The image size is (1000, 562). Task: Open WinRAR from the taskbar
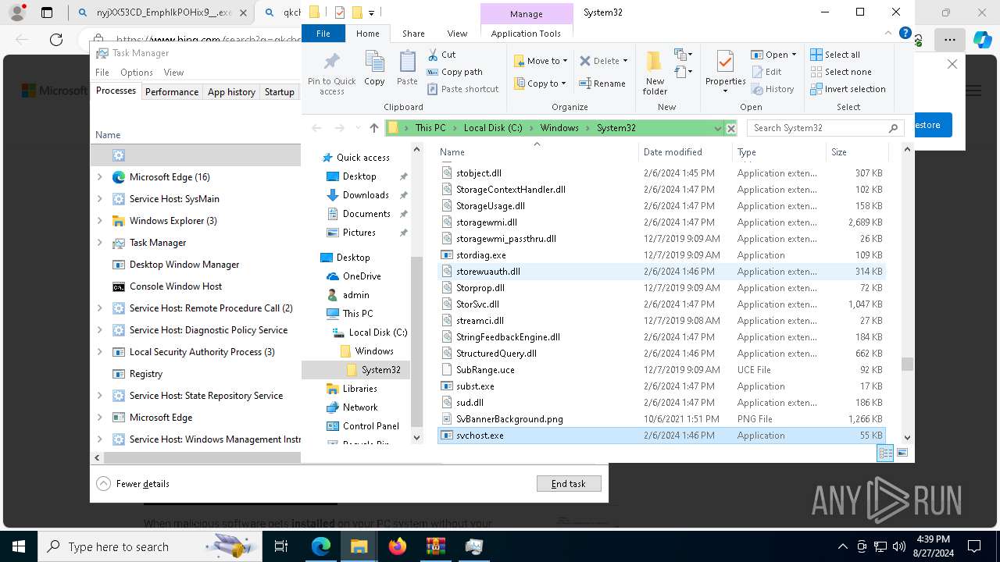(x=435, y=546)
